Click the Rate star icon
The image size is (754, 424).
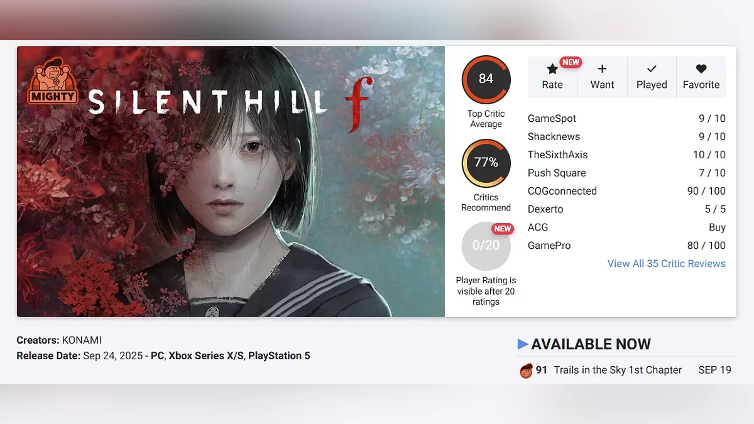552,69
